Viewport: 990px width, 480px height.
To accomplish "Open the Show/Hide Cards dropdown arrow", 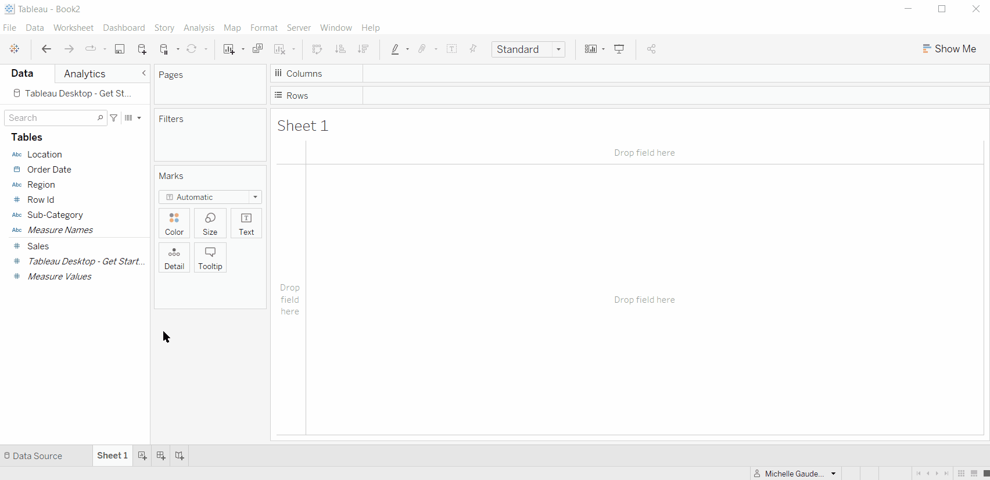I will 604,49.
